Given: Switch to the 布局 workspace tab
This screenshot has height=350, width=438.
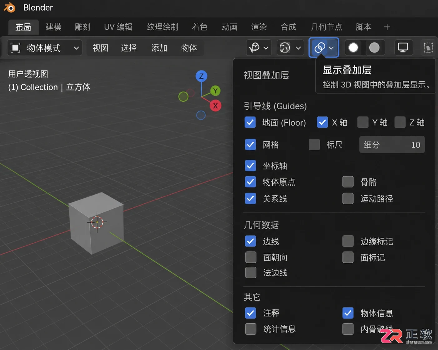Looking at the screenshot, I should coord(23,27).
